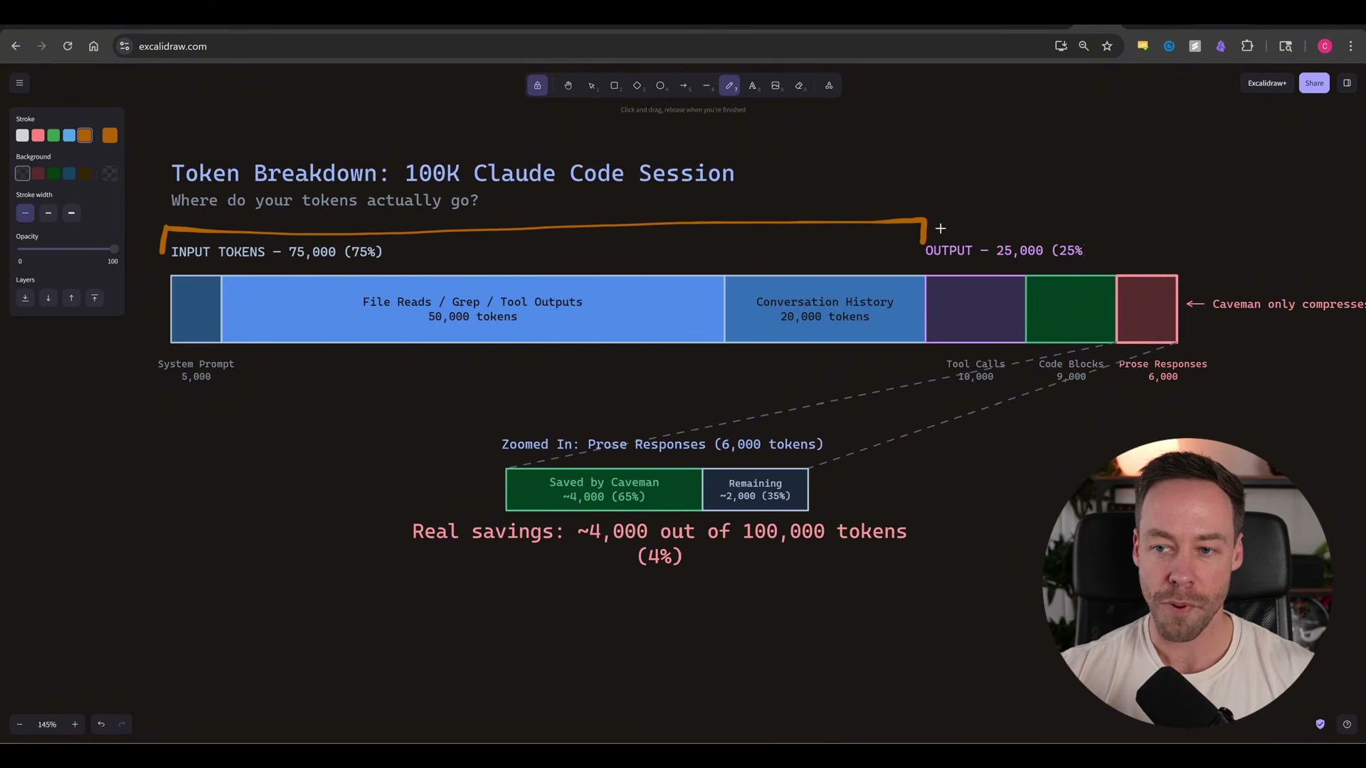Select the Hand panning tool
Viewport: 1366px width, 768px height.
coord(568,85)
